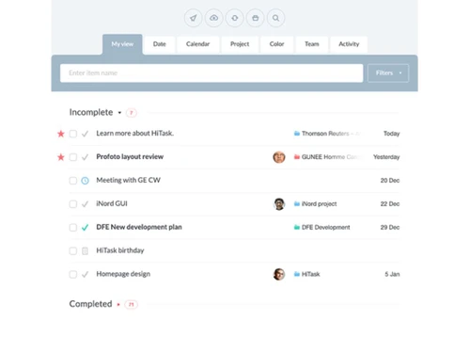The width and height of the screenshot is (470, 353).
Task: Click assignee avatar on iNord GUI
Action: [279, 204]
